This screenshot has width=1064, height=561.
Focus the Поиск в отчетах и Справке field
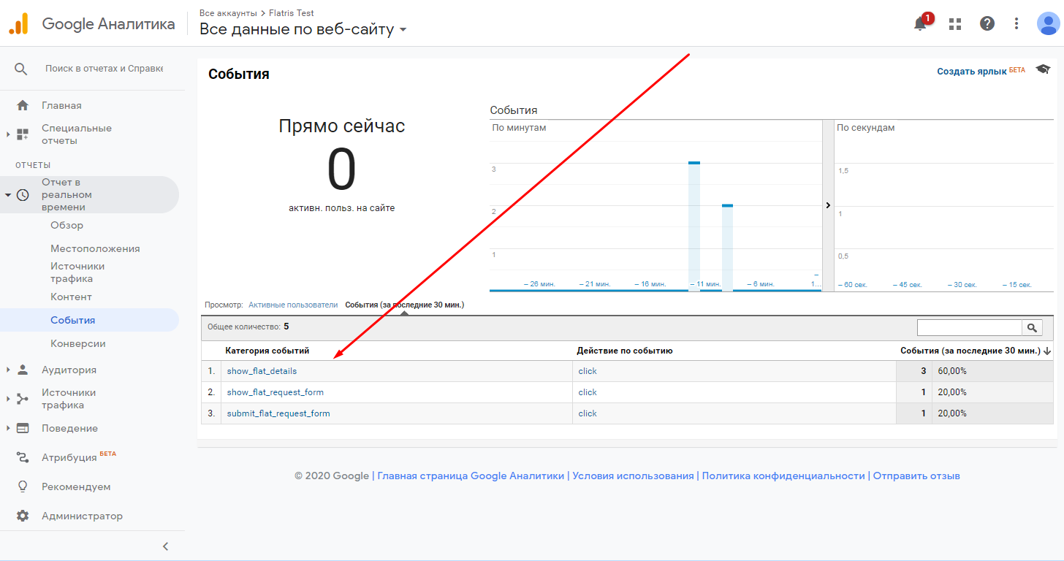(104, 69)
